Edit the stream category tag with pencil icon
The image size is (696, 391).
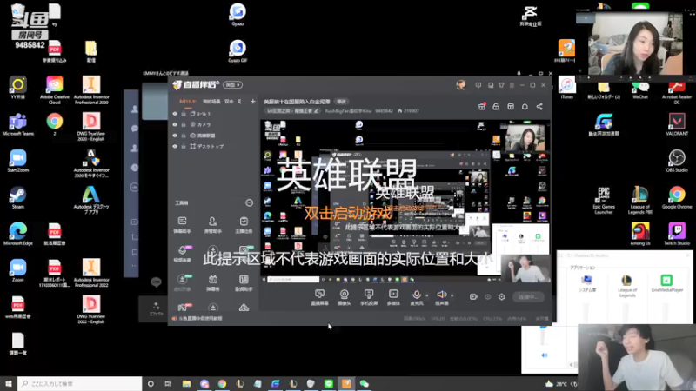[x=292, y=111]
